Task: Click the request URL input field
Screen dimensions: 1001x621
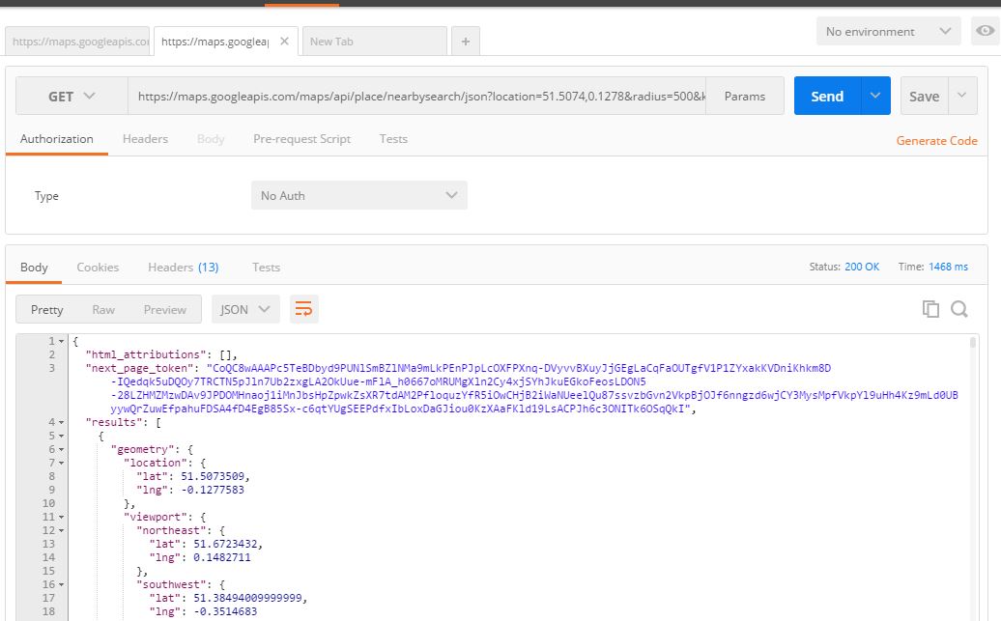Action: pyautogui.click(x=416, y=96)
